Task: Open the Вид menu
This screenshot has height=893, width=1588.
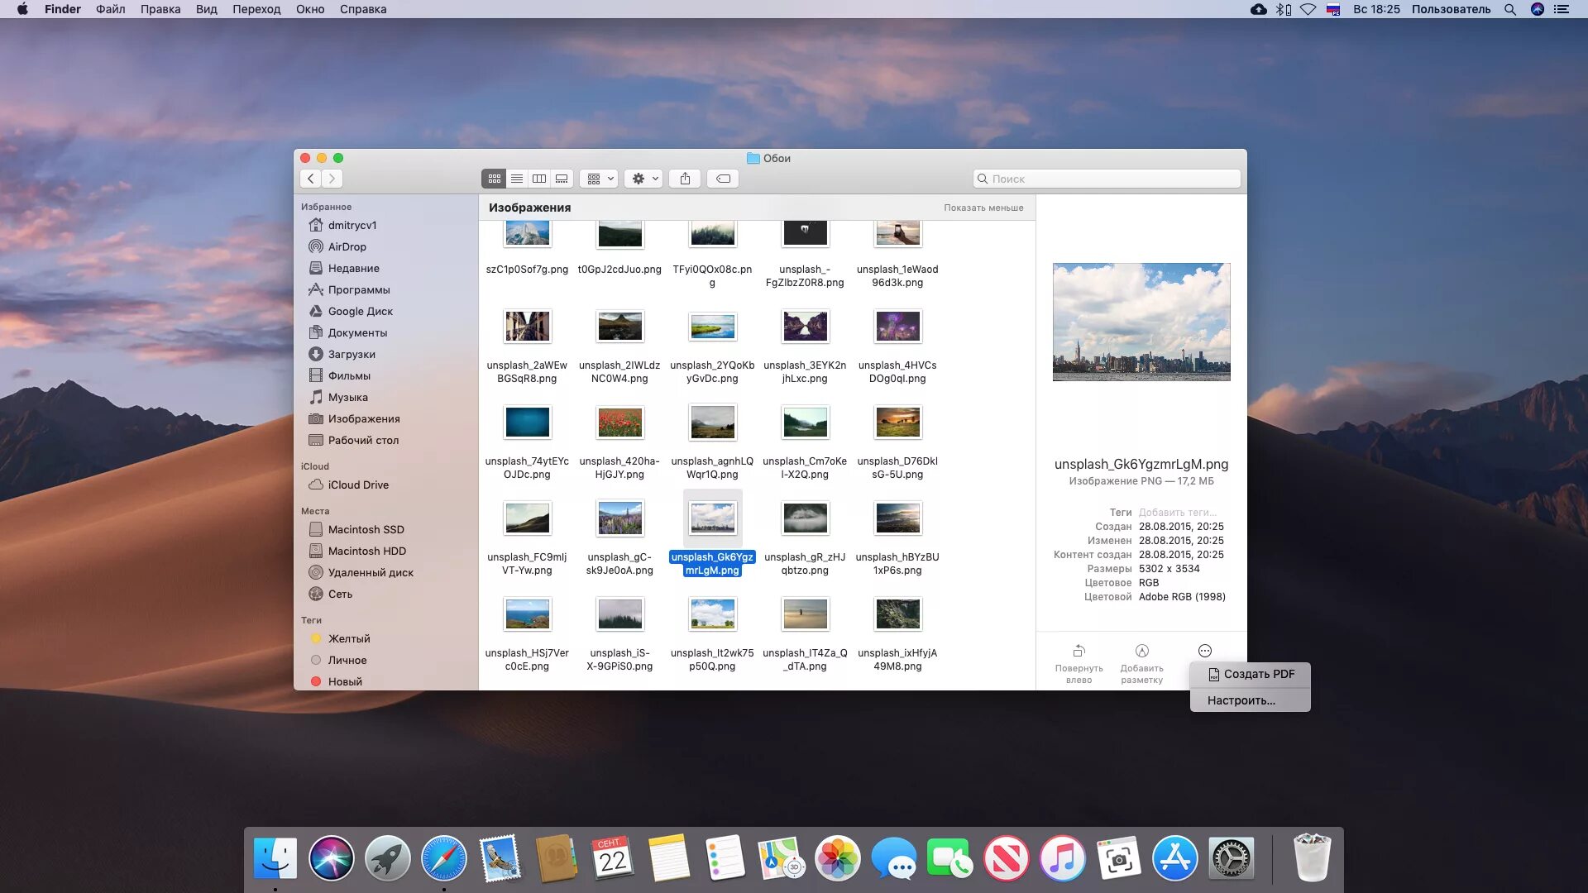Action: [206, 9]
